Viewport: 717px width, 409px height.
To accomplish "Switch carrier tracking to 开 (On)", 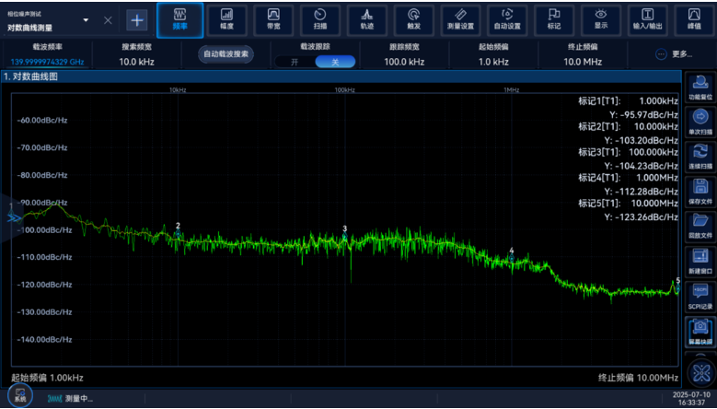I will click(x=295, y=62).
